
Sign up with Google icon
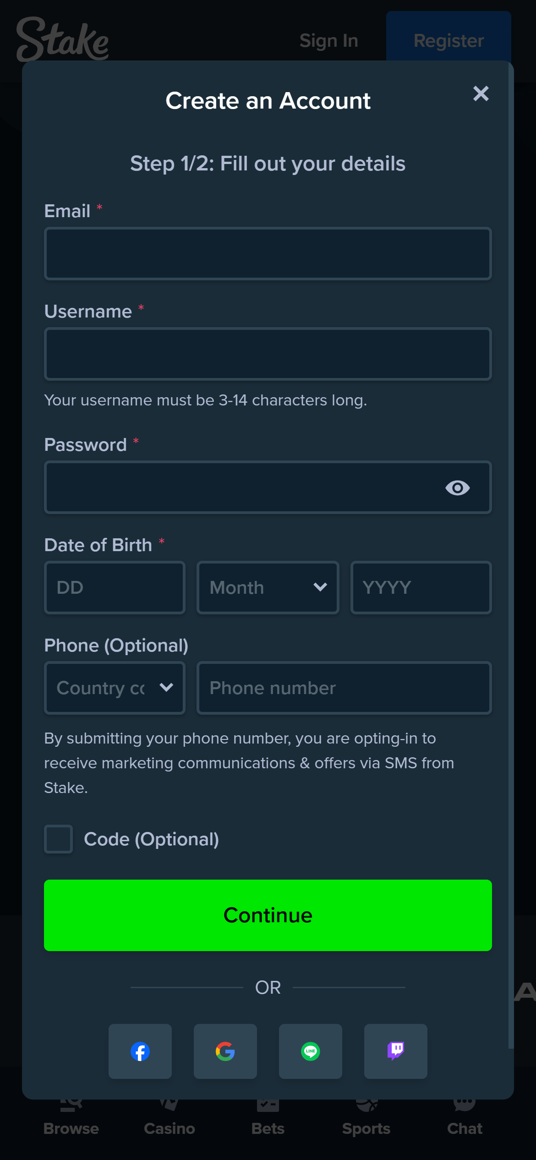click(x=225, y=1051)
